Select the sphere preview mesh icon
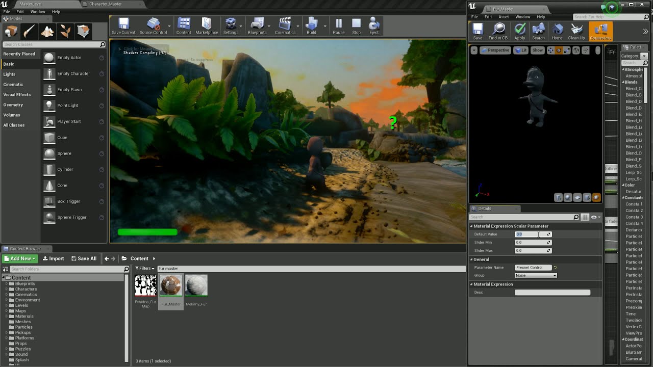Screen dimensions: 653x367 pos(568,197)
